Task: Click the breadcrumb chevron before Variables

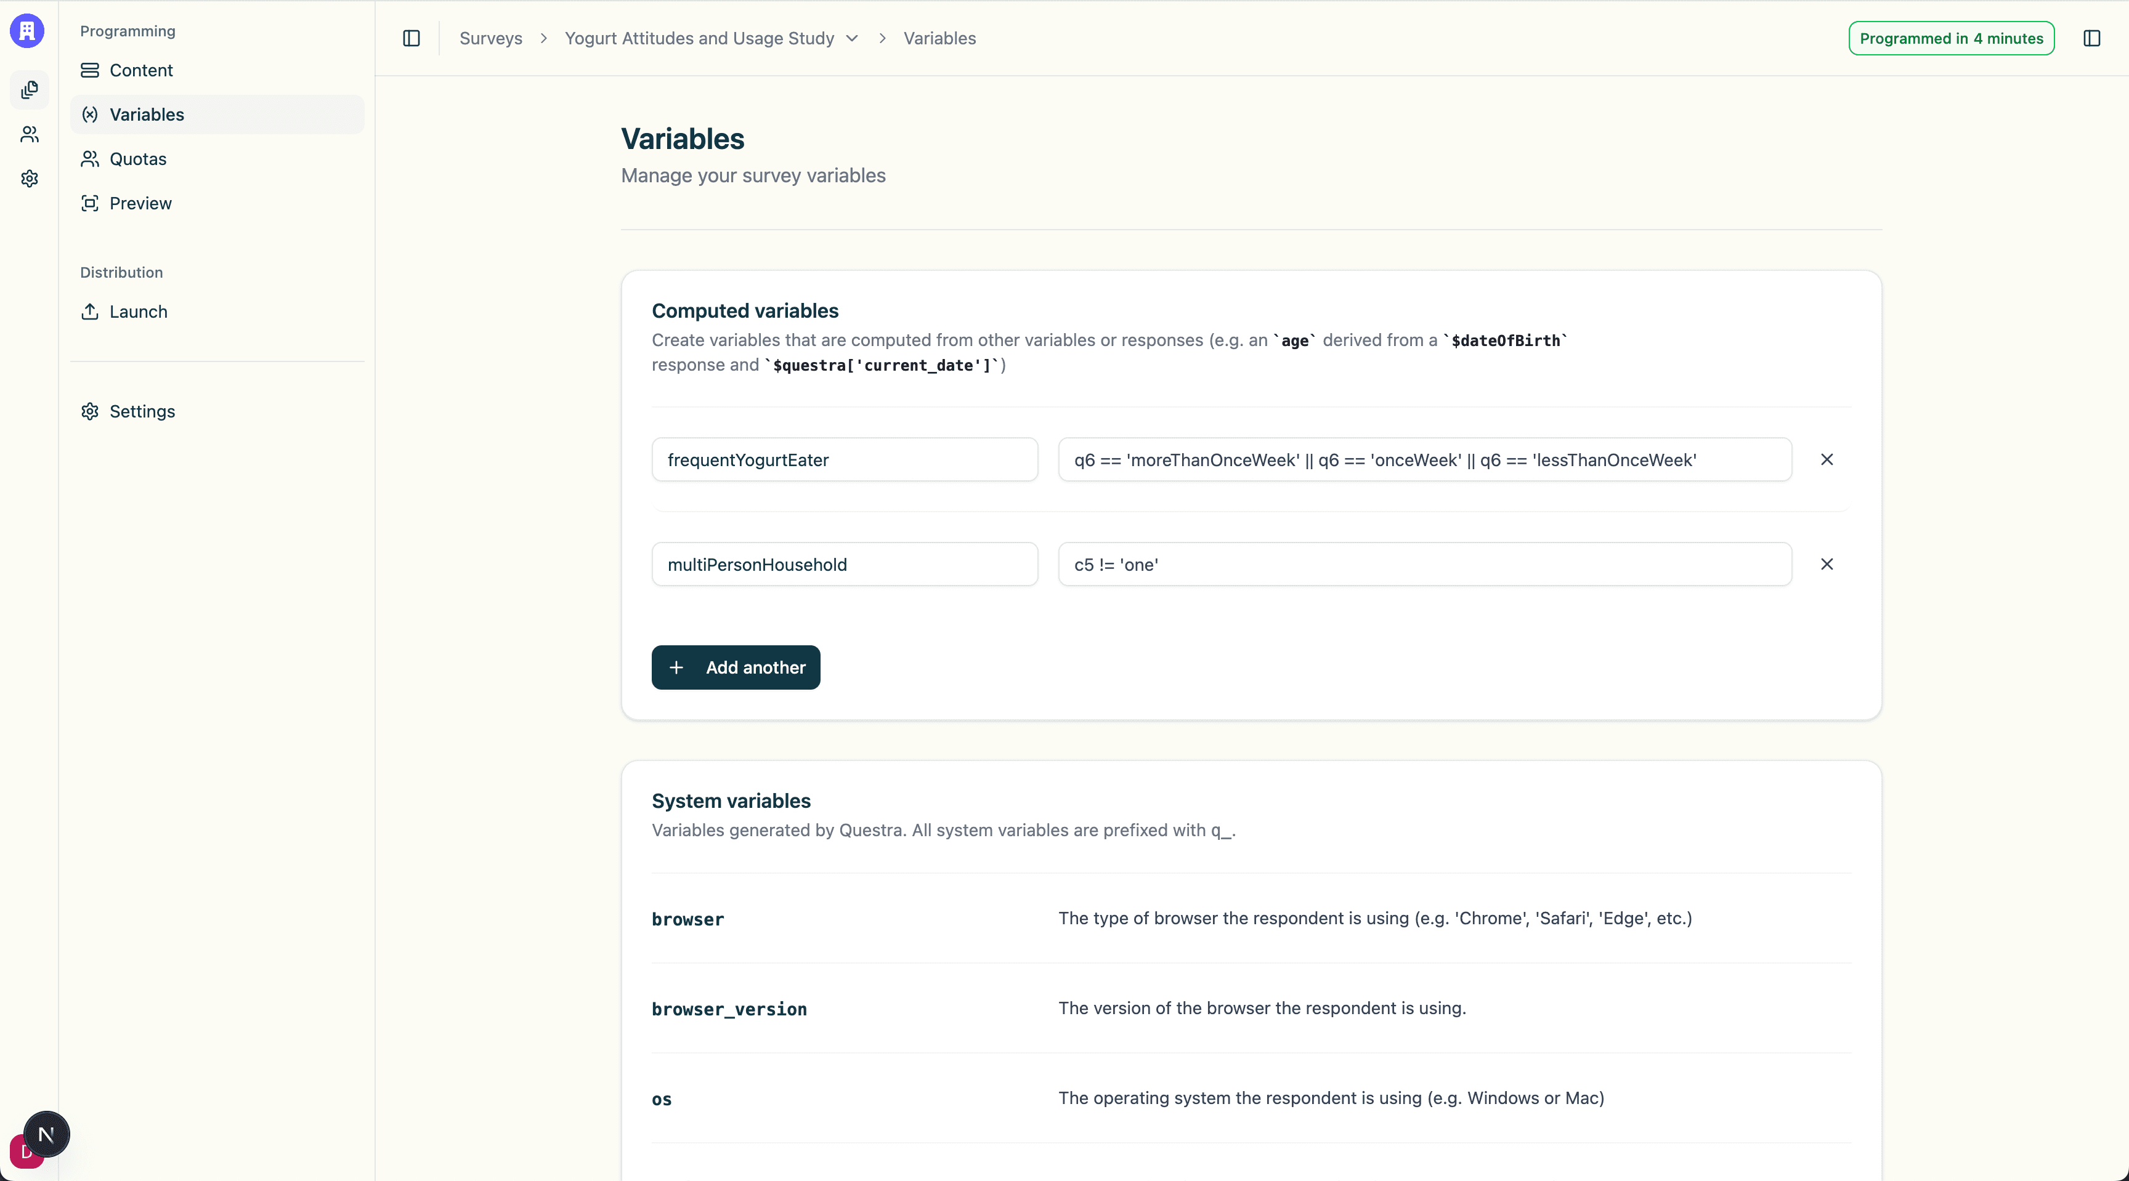Action: [882, 38]
